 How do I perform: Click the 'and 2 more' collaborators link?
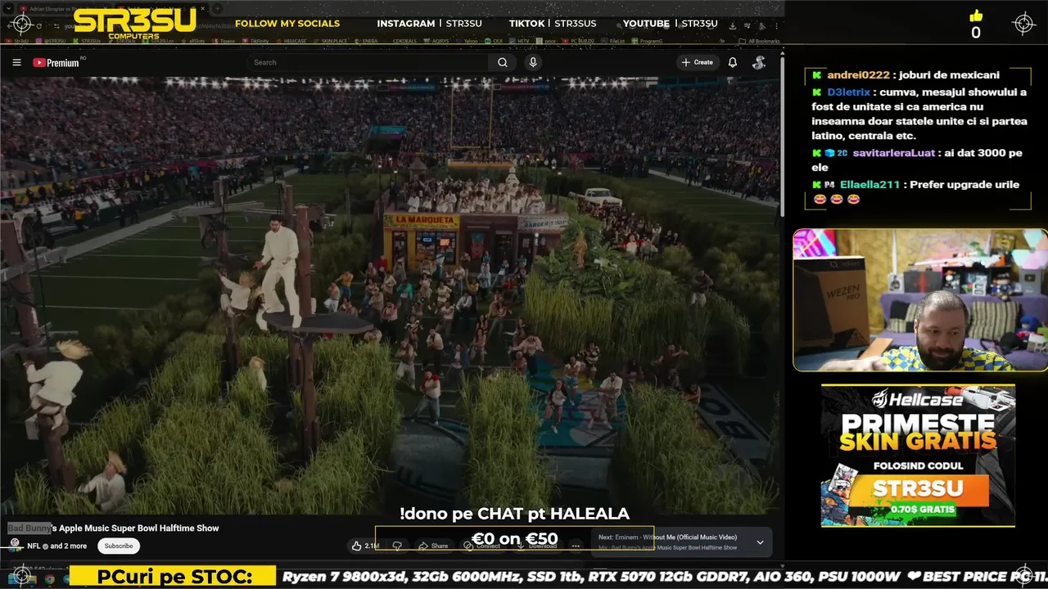[x=68, y=546]
